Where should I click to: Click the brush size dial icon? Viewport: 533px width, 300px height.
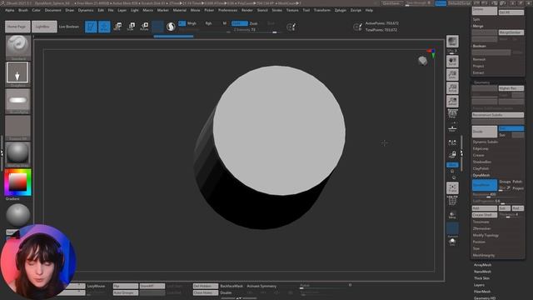click(x=291, y=27)
